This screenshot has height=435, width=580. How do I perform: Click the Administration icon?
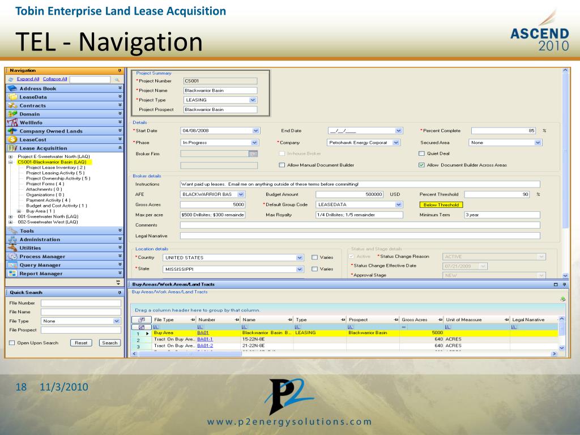(x=12, y=240)
